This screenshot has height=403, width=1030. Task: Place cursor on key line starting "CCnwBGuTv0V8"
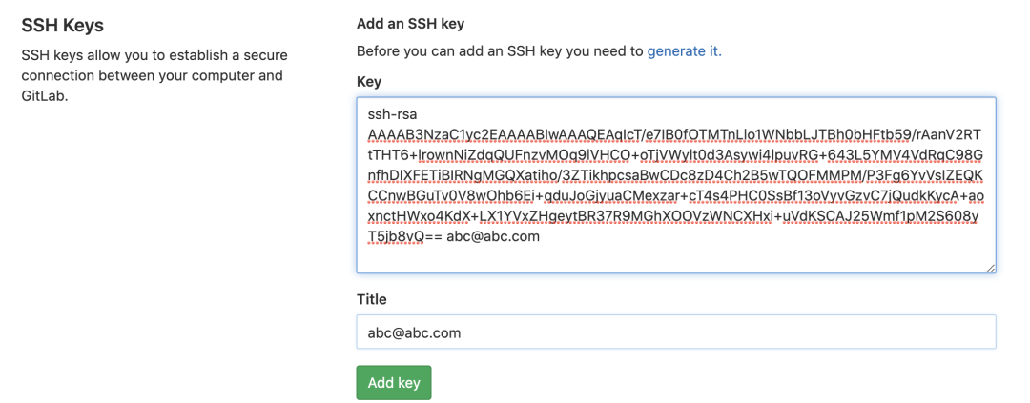[x=668, y=195]
